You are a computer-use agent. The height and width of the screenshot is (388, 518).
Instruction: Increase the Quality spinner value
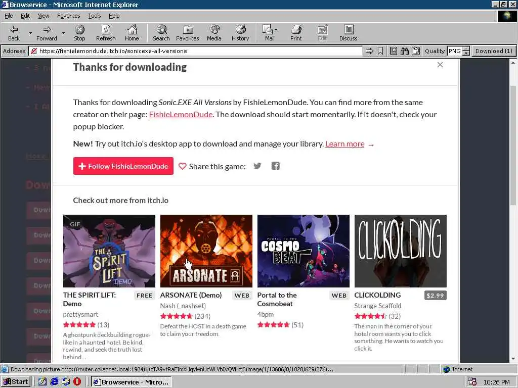coord(466,49)
